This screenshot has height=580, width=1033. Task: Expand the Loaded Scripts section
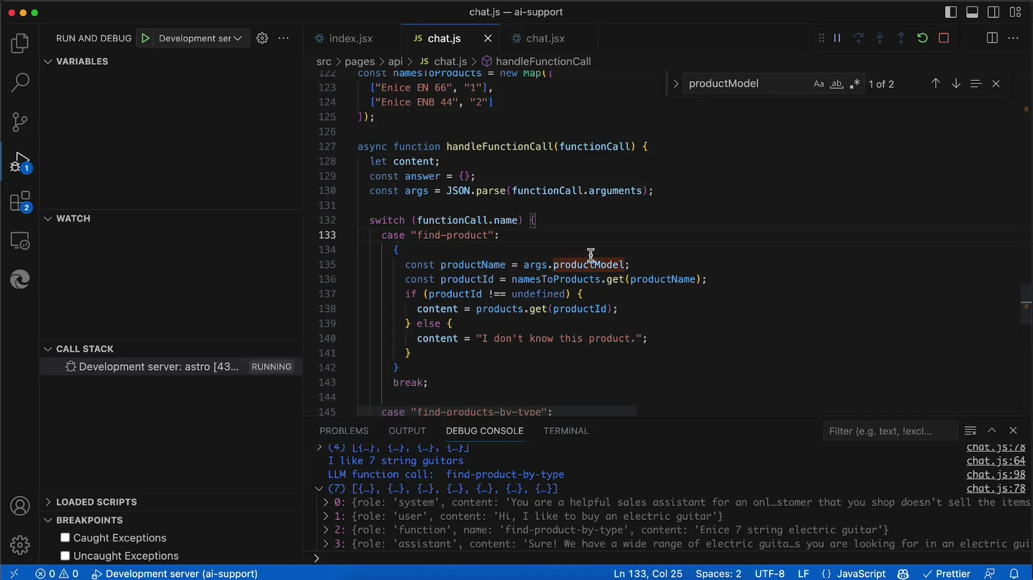click(x=96, y=502)
